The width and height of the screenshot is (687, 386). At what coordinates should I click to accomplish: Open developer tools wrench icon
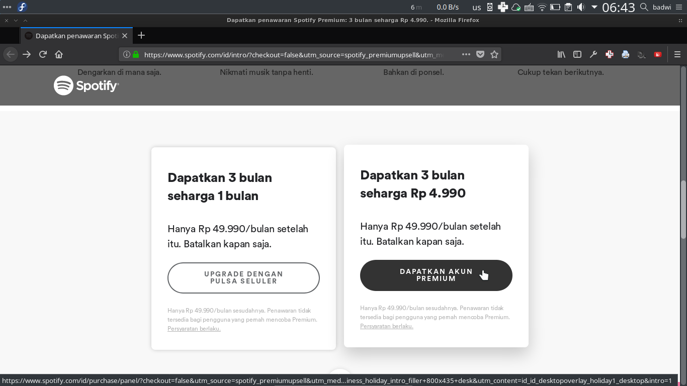click(x=593, y=54)
